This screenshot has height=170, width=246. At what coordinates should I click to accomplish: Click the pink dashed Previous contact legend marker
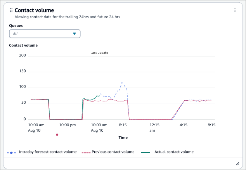86,152
